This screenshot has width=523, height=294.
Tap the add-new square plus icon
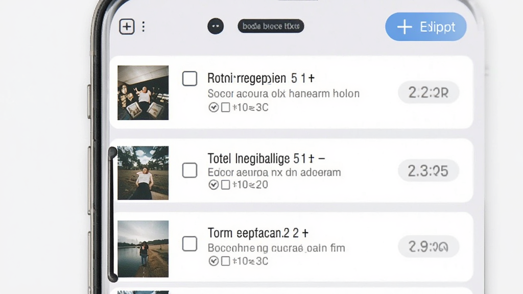(x=127, y=27)
